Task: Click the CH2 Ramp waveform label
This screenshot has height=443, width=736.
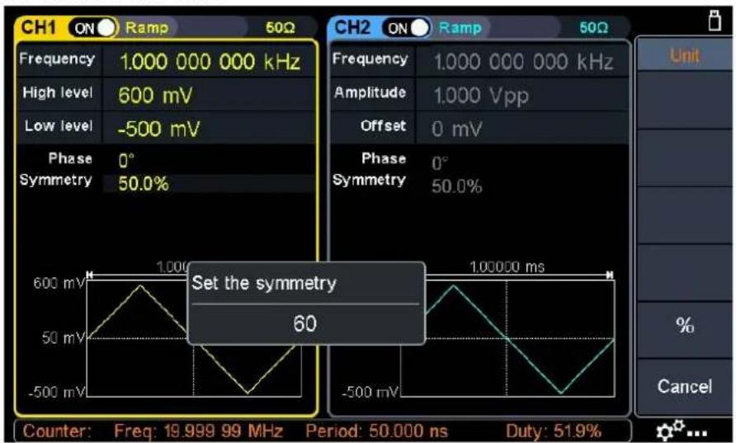Action: coord(460,28)
